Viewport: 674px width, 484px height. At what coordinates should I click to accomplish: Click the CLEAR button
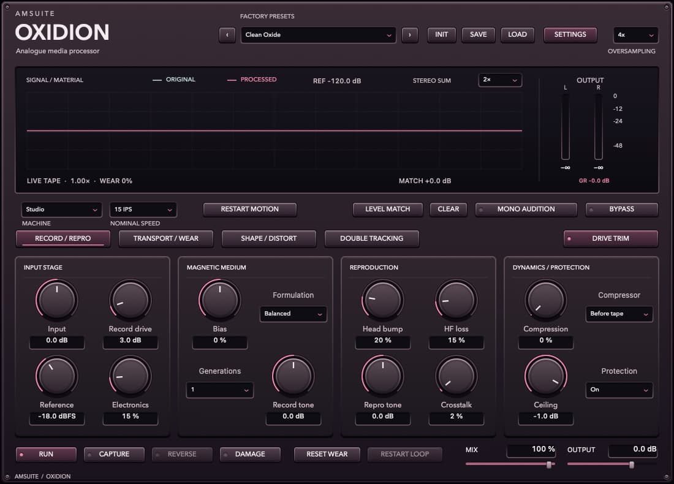coord(449,210)
